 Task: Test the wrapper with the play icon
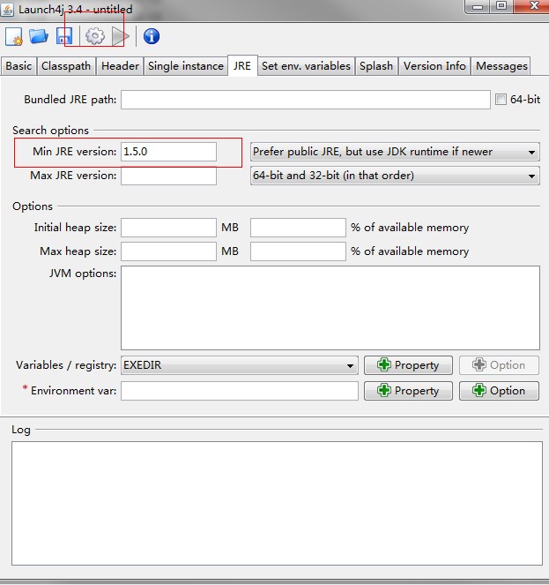coord(121,36)
